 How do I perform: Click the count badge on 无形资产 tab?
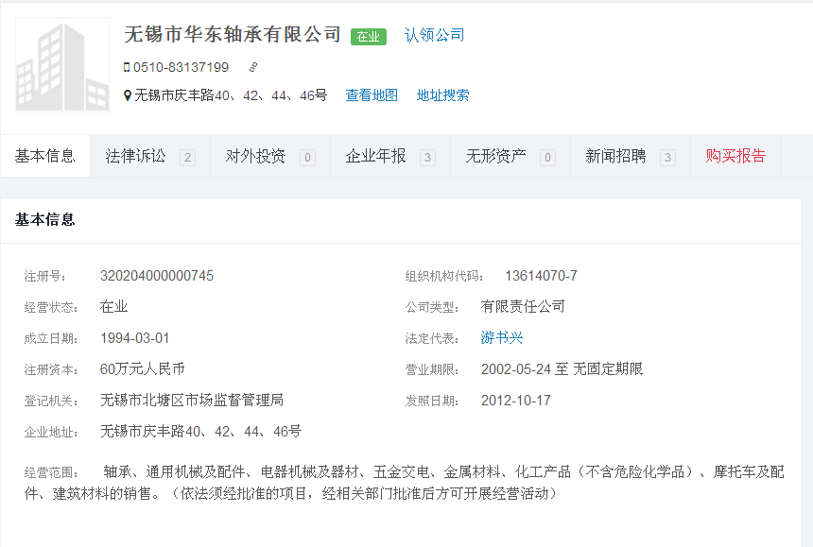pos(547,158)
